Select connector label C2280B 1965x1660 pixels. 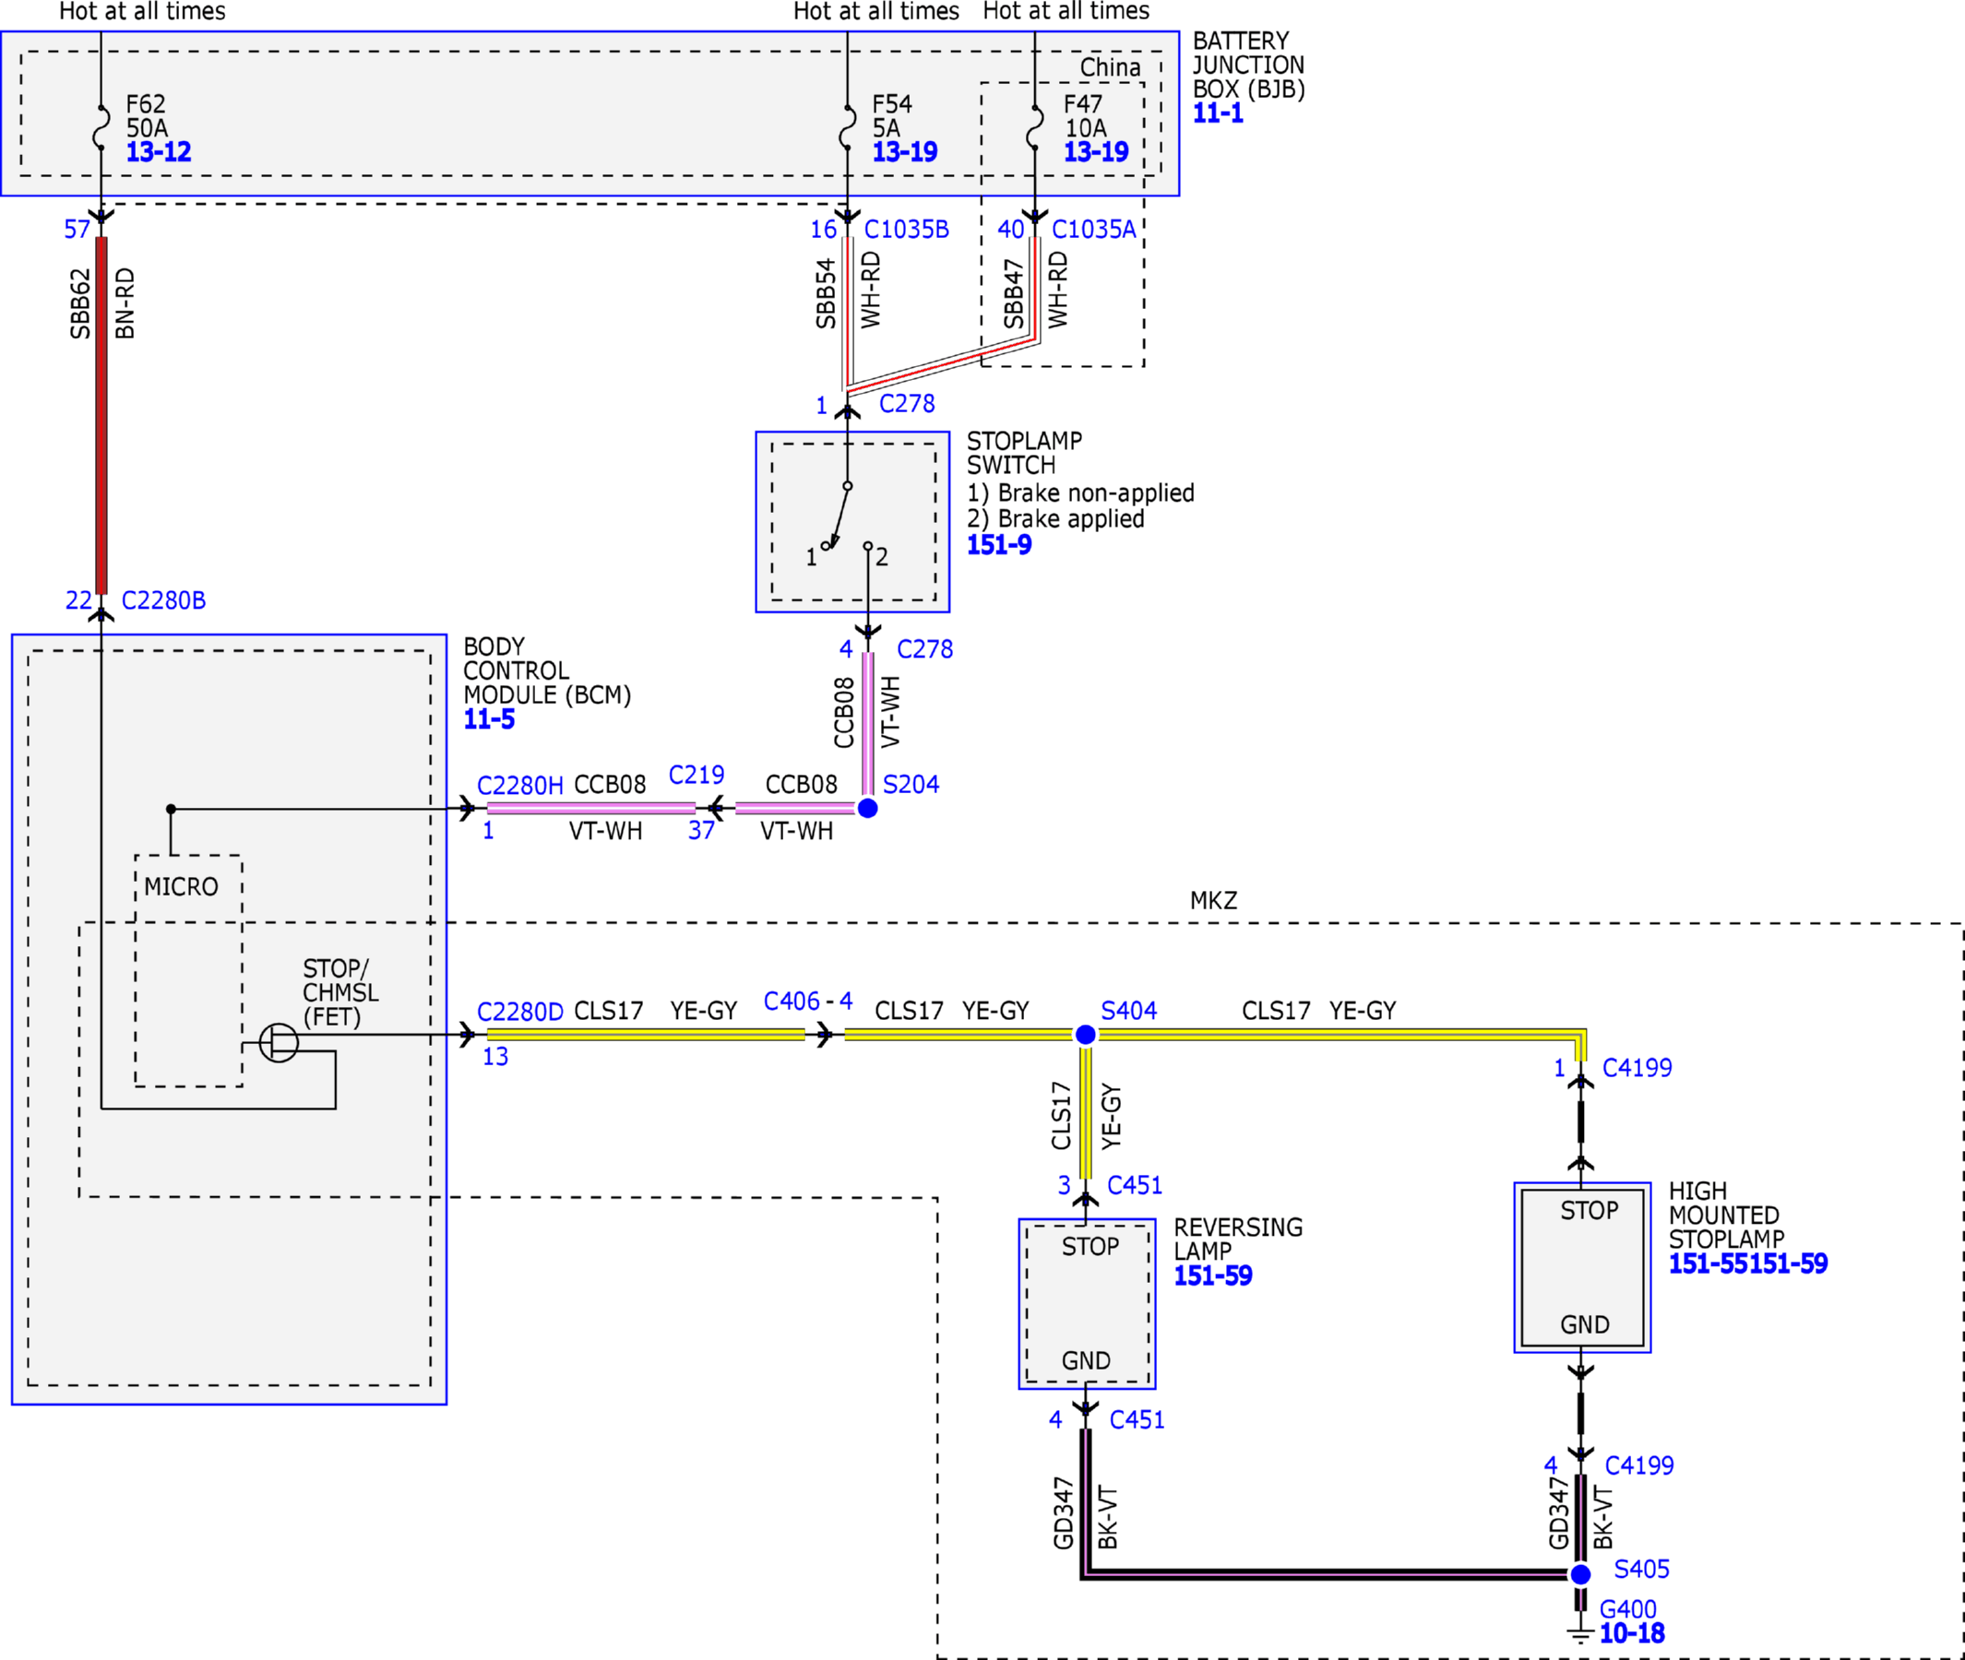[x=164, y=600]
